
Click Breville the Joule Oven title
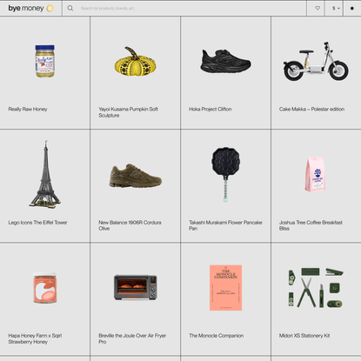pyautogui.click(x=132, y=338)
